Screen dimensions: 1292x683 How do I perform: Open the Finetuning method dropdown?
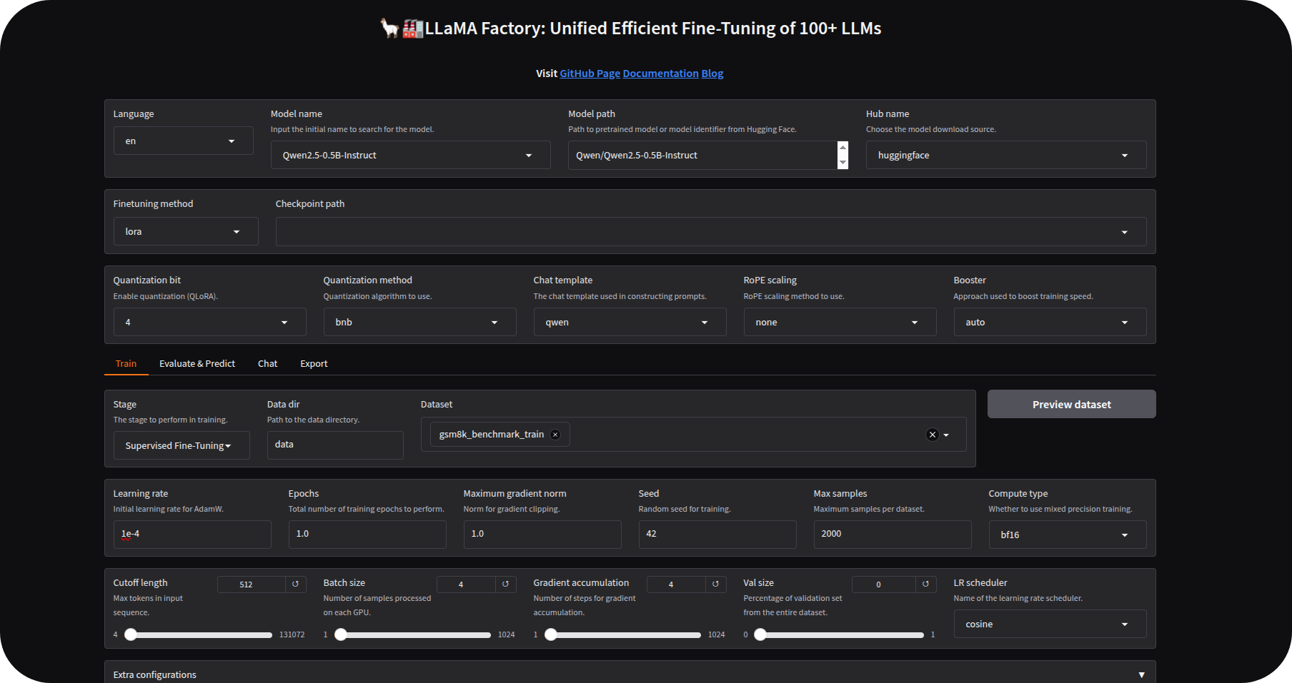tap(186, 231)
